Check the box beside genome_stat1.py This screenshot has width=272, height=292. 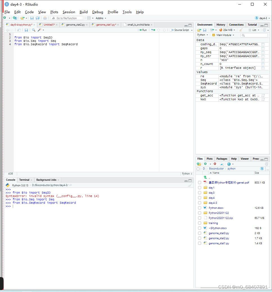(x=199, y=243)
